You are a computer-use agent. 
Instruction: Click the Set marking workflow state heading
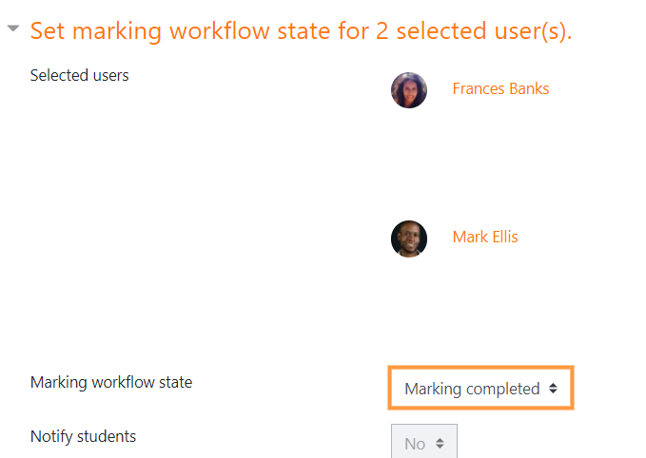pos(302,30)
